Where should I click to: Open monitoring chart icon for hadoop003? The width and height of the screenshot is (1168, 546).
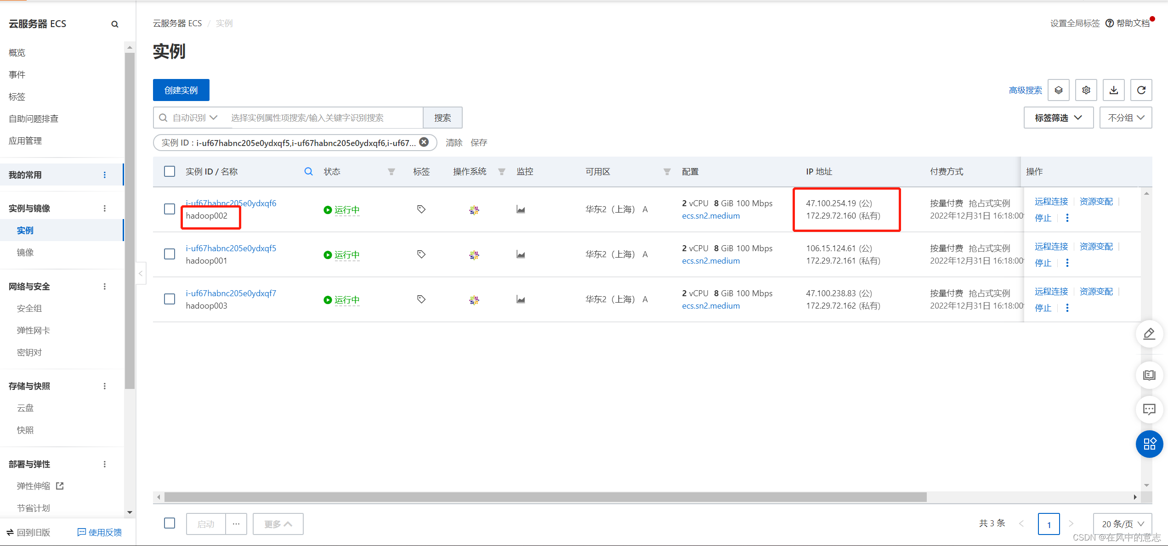(521, 299)
